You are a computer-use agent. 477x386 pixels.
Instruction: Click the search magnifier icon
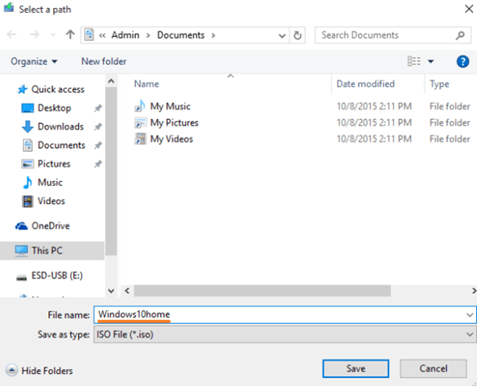[460, 35]
